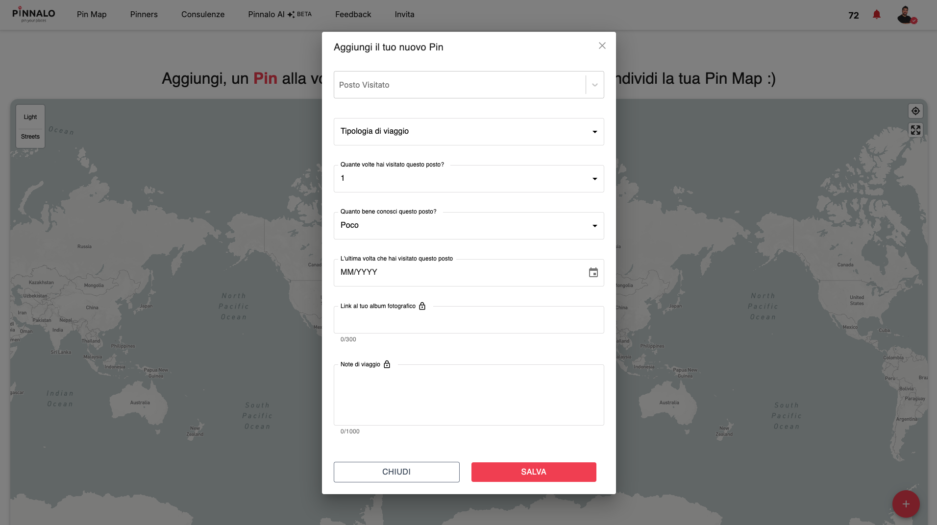937x525 pixels.
Task: Click CHIUDI to close the form
Action: tap(396, 472)
